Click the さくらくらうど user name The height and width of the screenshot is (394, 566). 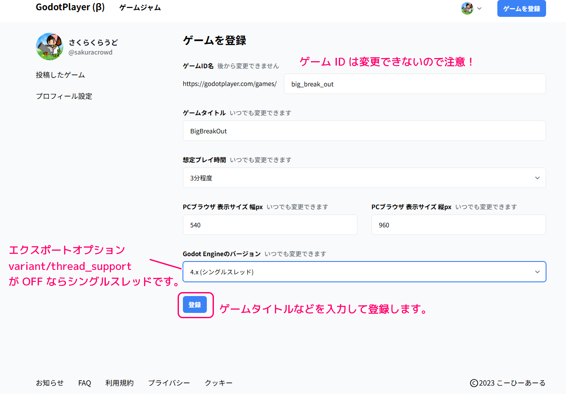[x=93, y=43]
